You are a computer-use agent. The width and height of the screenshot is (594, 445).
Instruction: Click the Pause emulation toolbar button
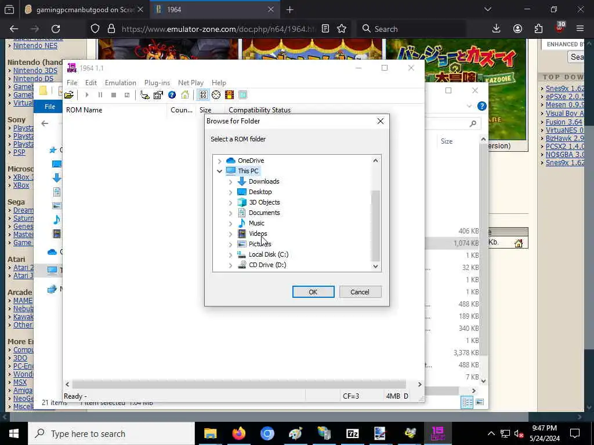click(100, 95)
